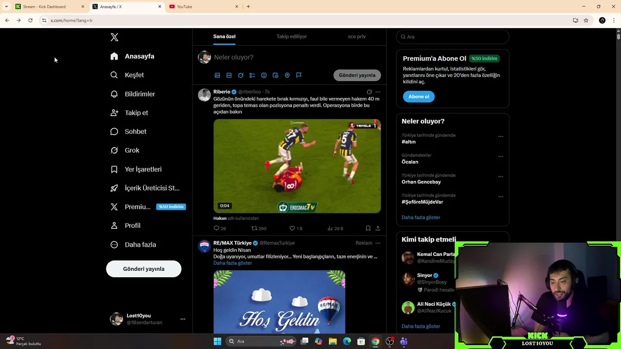621x349 pixels.
Task: Share the Riberio post
Action: pos(378,228)
